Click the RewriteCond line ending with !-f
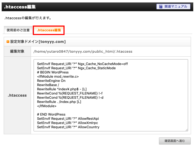This screenshot has height=149, width=196. (70, 93)
